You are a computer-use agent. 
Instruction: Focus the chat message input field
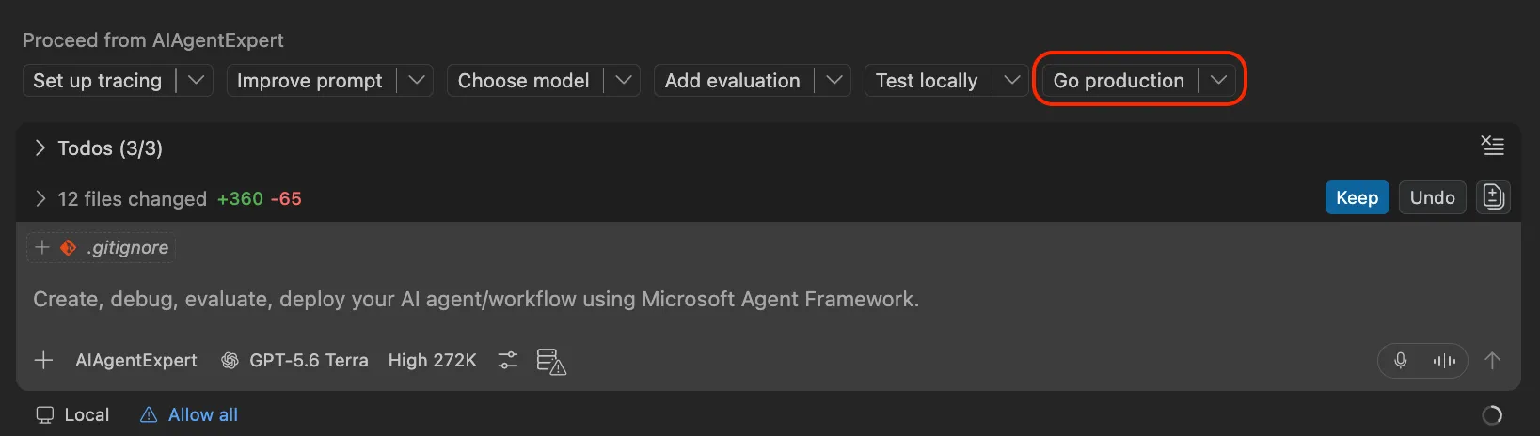pos(768,299)
